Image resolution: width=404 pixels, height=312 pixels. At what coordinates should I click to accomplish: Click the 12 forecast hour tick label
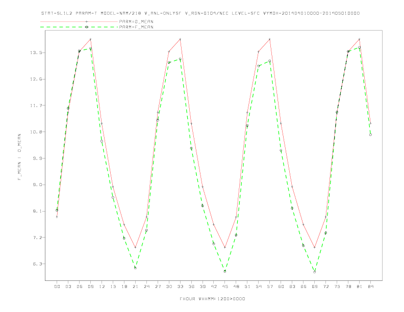tap(102, 287)
